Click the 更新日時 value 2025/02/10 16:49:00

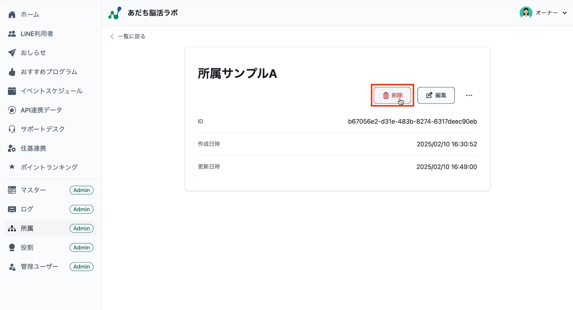[447, 167]
